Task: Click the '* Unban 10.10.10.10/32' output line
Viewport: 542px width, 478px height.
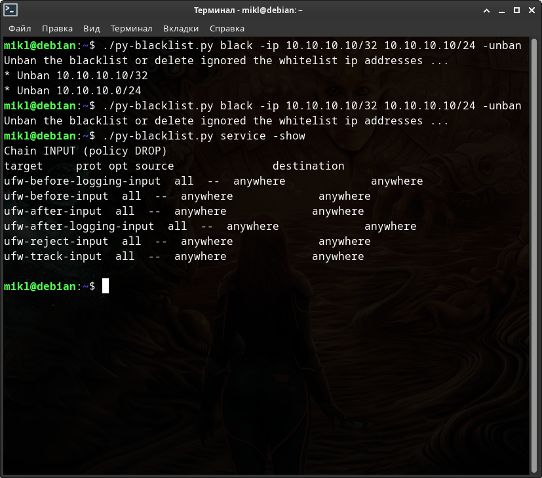Action: point(76,75)
